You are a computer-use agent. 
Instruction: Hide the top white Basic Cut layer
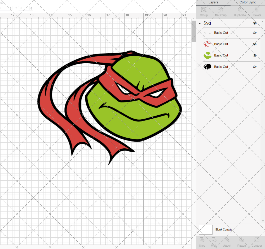(254, 33)
